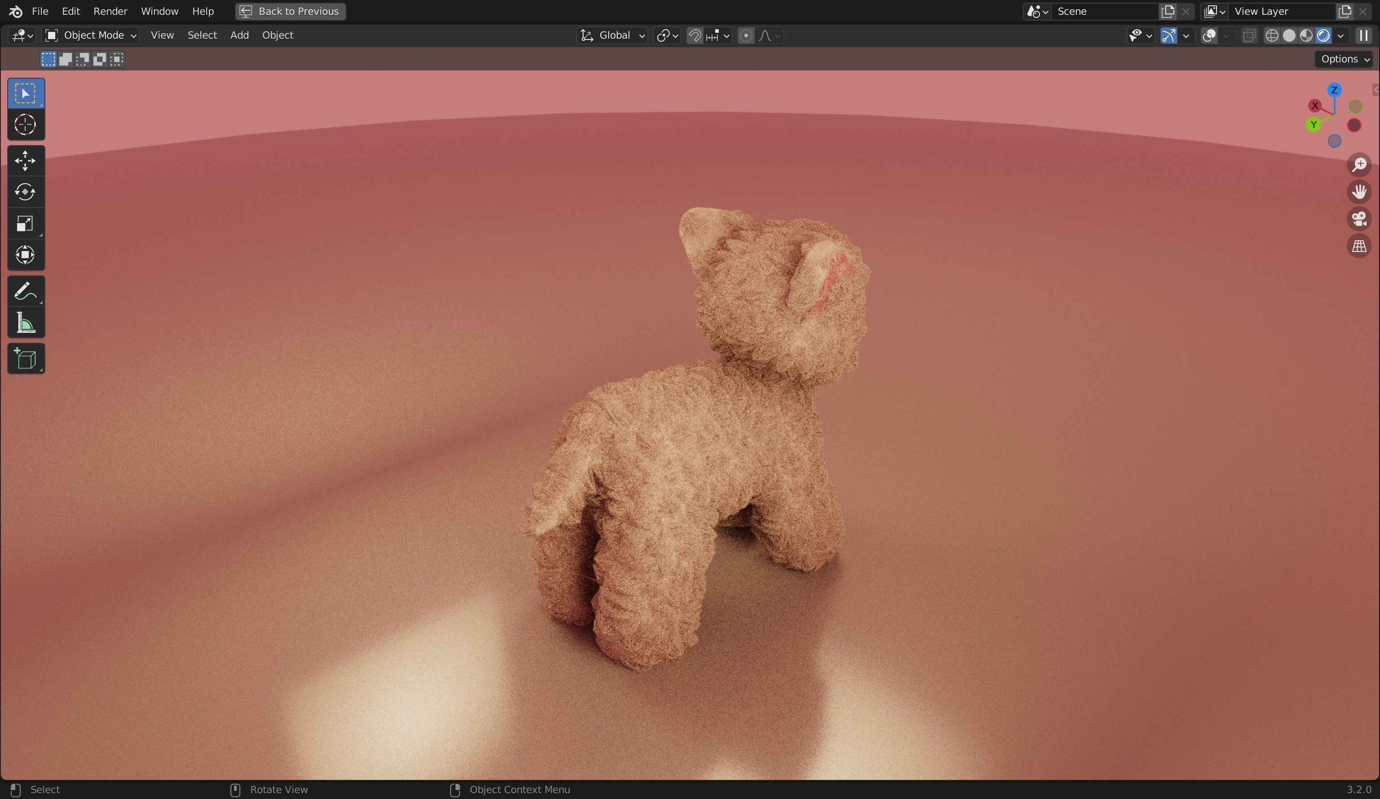
Task: Toggle viewport overlays
Action: (1209, 35)
